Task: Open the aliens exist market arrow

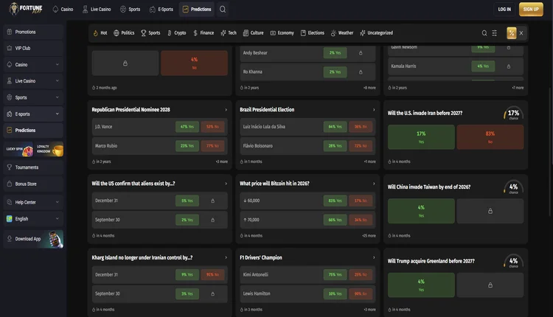Action: 226,184
